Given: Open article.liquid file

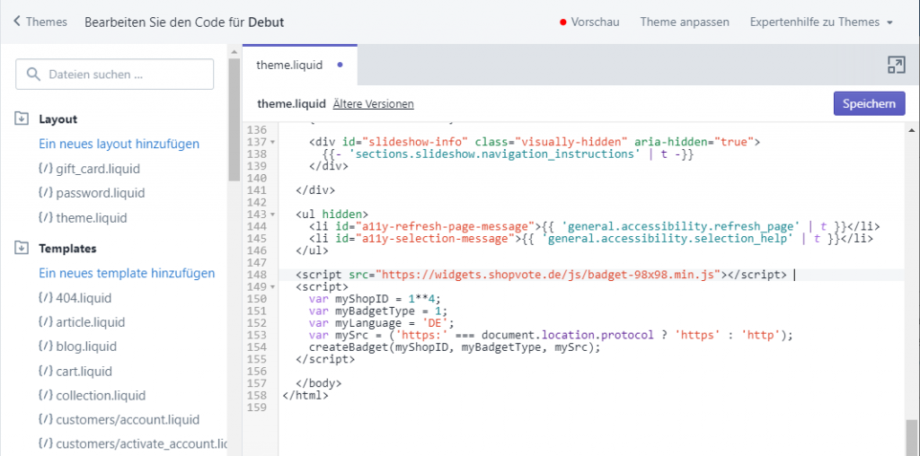Looking at the screenshot, I should (x=91, y=322).
